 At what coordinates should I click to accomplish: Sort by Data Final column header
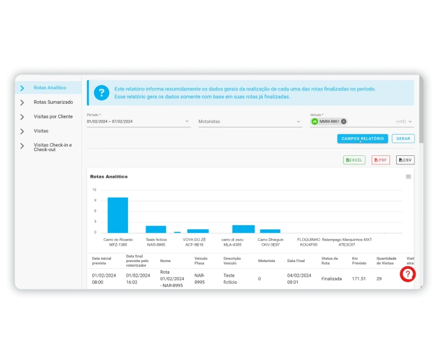[x=296, y=261]
